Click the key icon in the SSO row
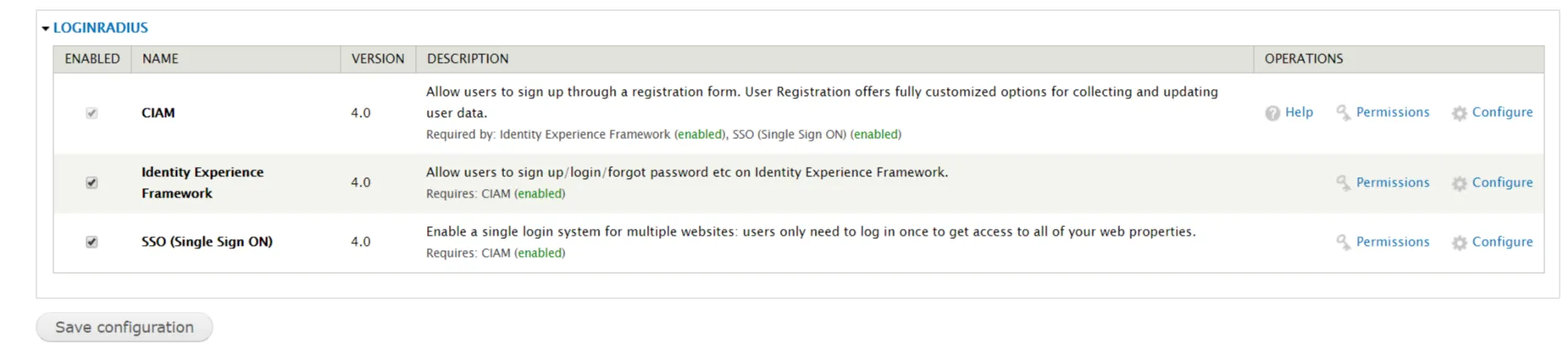Viewport: 1563px width, 361px height. point(1343,242)
